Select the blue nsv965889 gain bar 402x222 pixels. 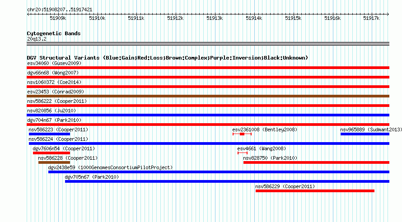click(x=365, y=134)
